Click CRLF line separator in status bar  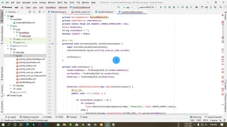(199, 120)
